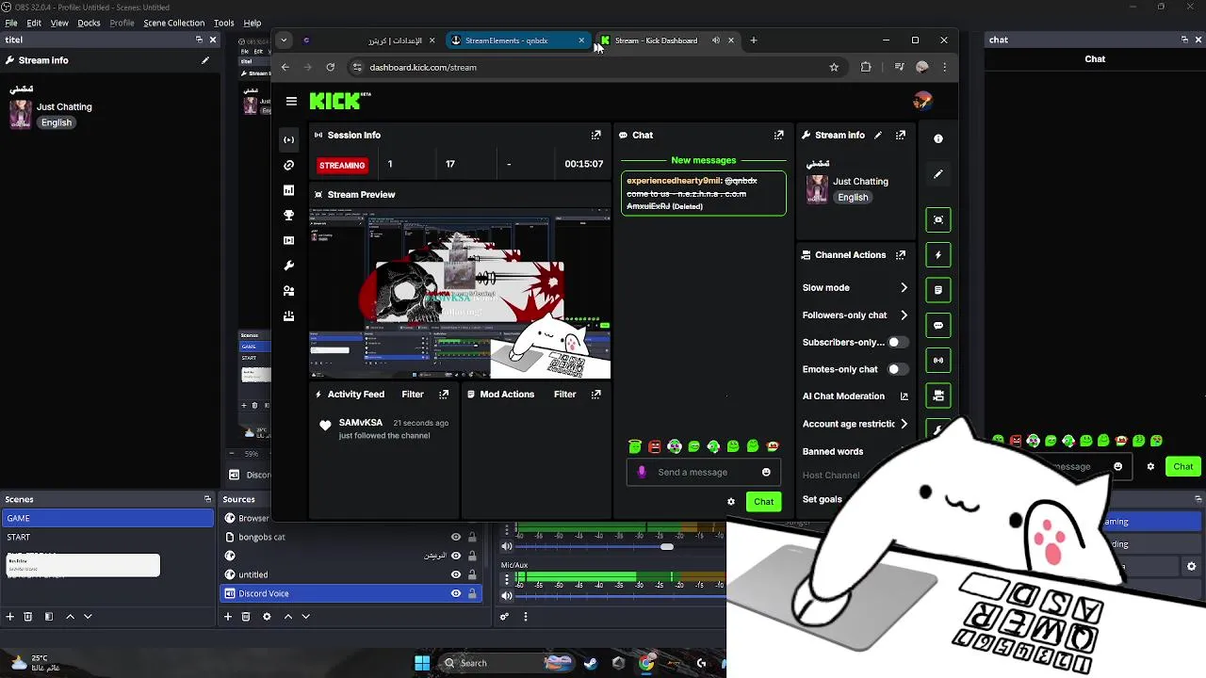This screenshot has width=1206, height=678.
Task: Click Filter in Activity Feed panel
Action: [x=413, y=394]
